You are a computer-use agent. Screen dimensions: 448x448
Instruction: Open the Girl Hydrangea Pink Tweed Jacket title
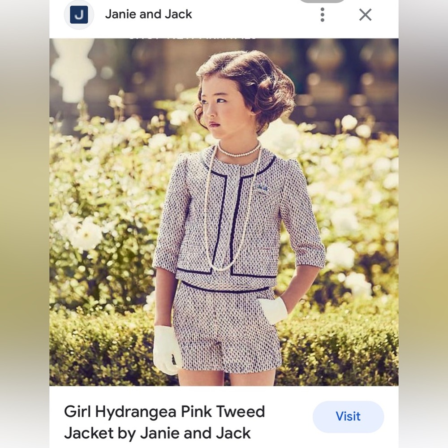[164, 422]
